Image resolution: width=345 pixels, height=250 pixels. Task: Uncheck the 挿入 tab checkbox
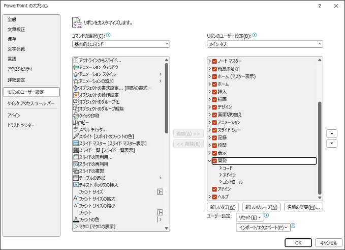click(214, 92)
